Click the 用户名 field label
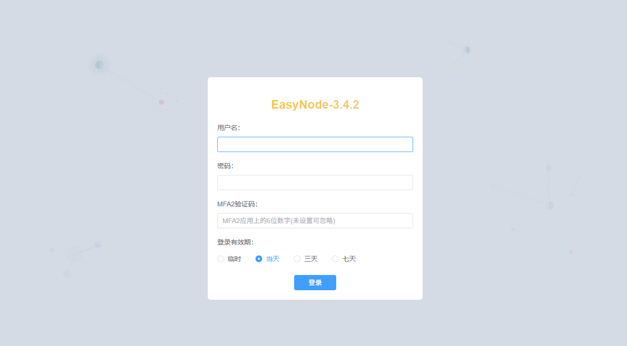This screenshot has height=346, width=627. point(229,128)
